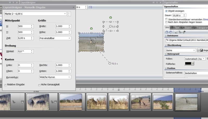Click the Anpassen button beside Überblendung
This screenshot has width=208, height=119.
(204, 50)
